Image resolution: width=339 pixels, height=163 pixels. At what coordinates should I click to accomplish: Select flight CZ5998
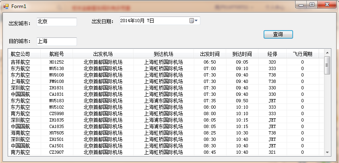tap(57, 113)
